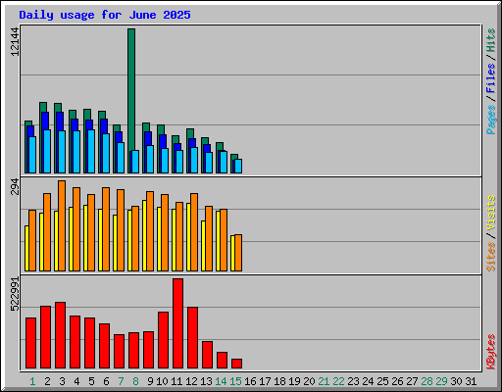Click the orange Visits bar for day 3
This screenshot has height=392, width=502.
[62, 225]
